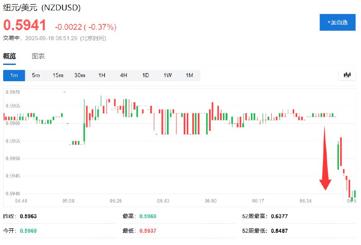361x245 pixels.
Task: Click the 04:44 time axis label
Action: point(21,201)
